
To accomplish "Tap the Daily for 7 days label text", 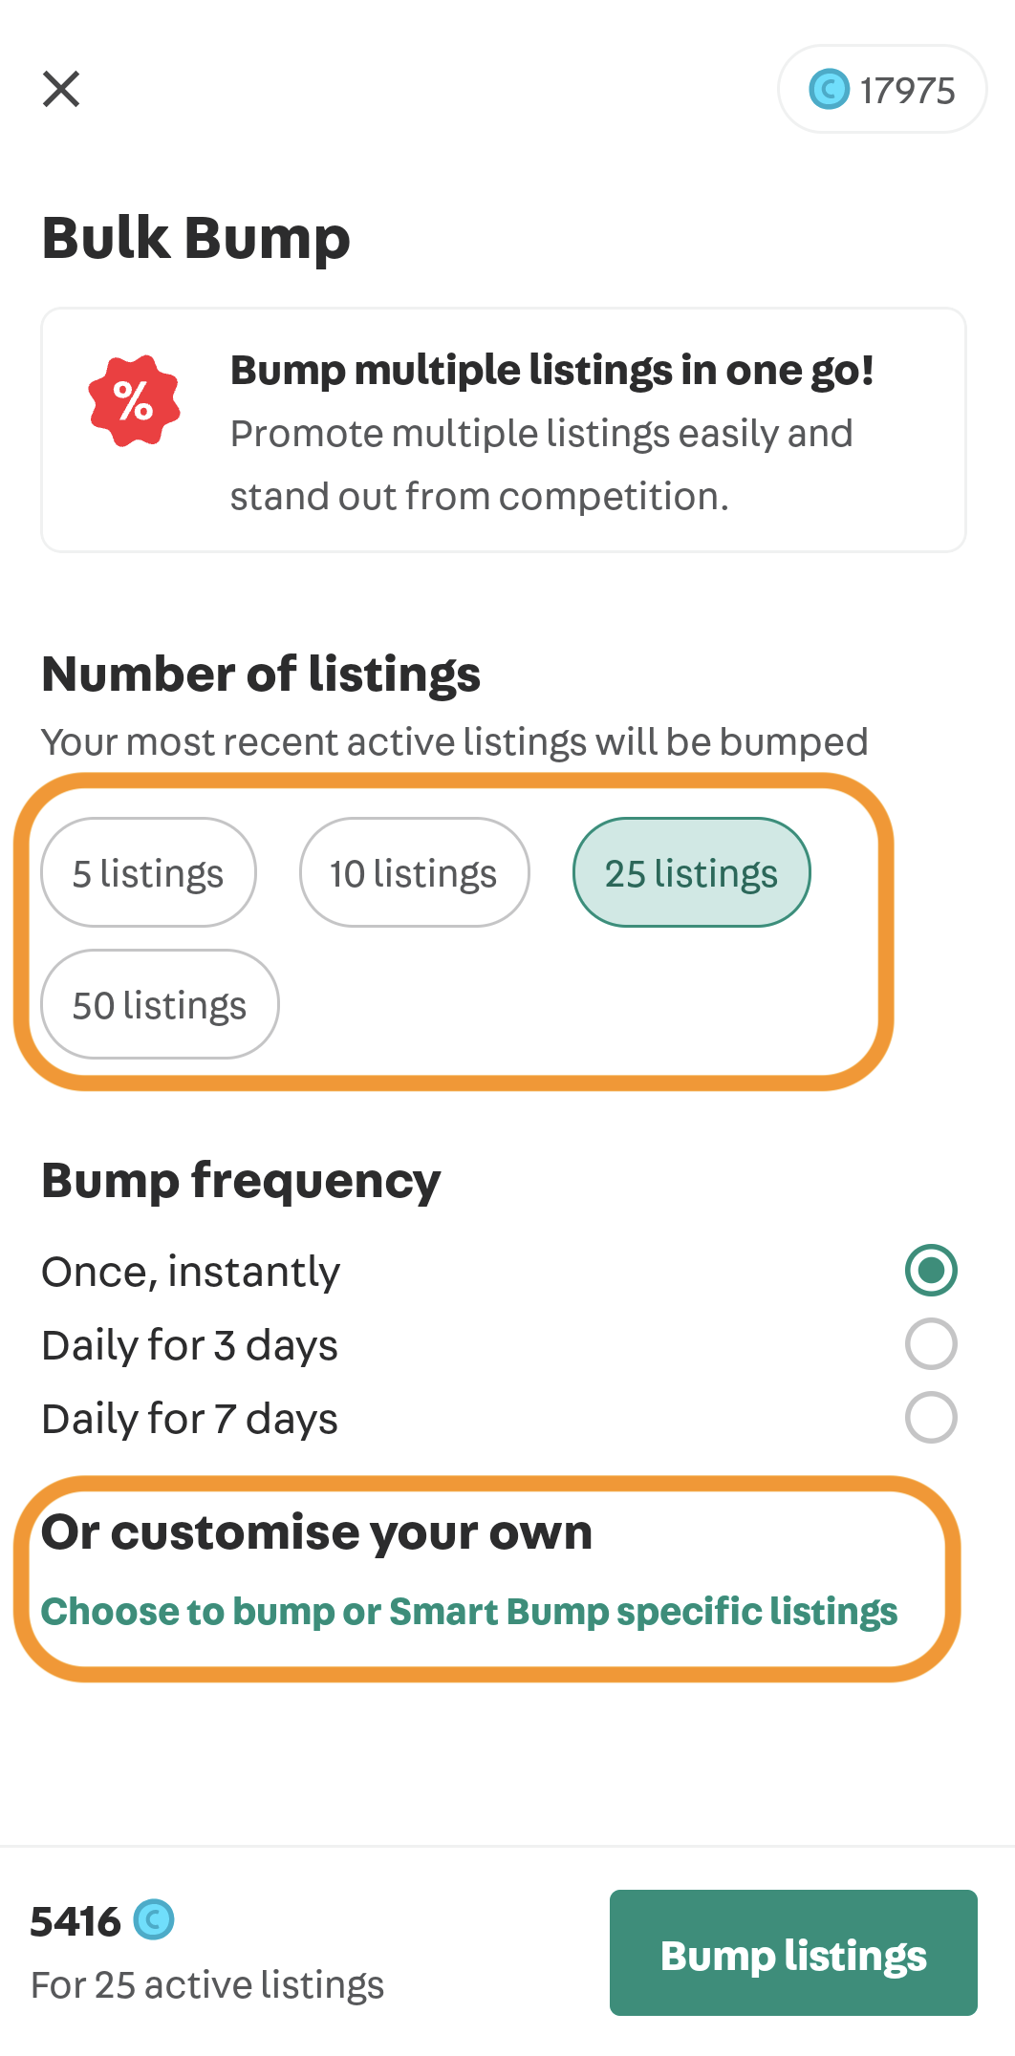I will coord(189,1419).
